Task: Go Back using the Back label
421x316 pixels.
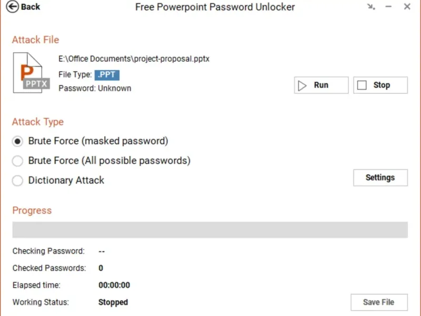Action: (31, 7)
